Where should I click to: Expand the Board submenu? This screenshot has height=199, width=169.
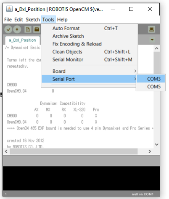click(x=89, y=71)
